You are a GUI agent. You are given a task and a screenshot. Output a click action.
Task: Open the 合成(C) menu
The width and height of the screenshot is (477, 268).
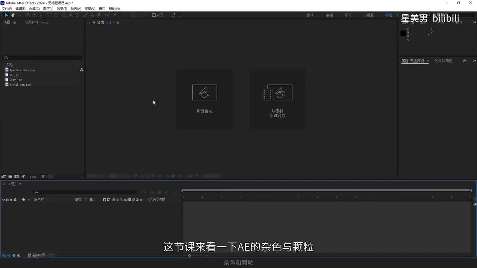pos(34,9)
